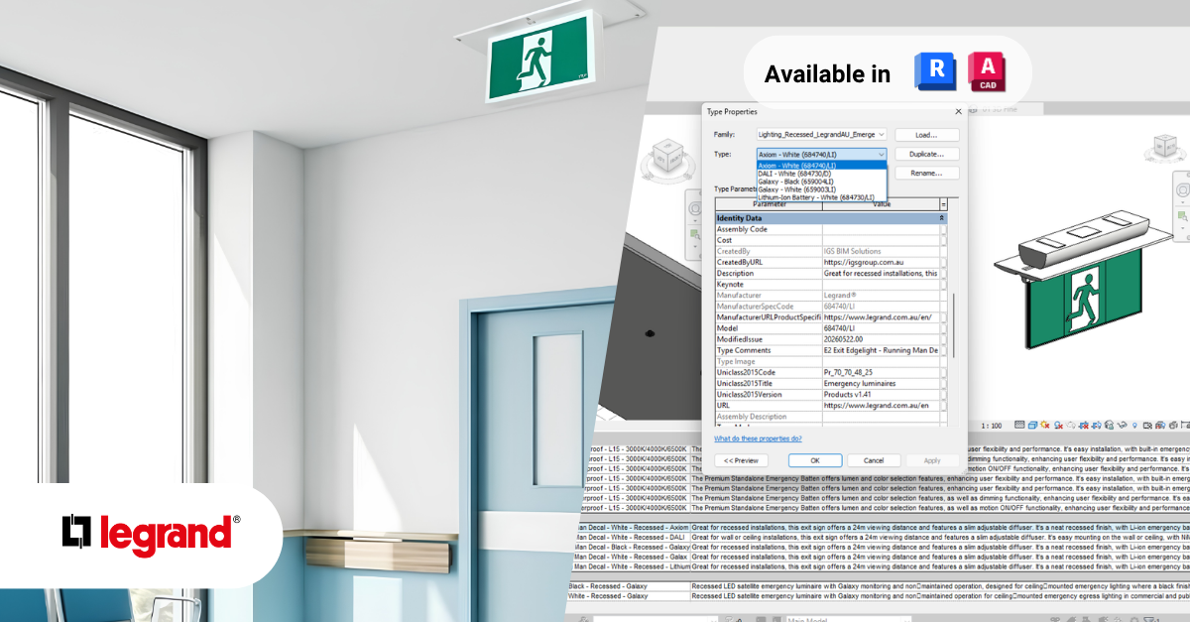Click the Type Comments value 'E2 Exit Edgelight'

pos(881,350)
